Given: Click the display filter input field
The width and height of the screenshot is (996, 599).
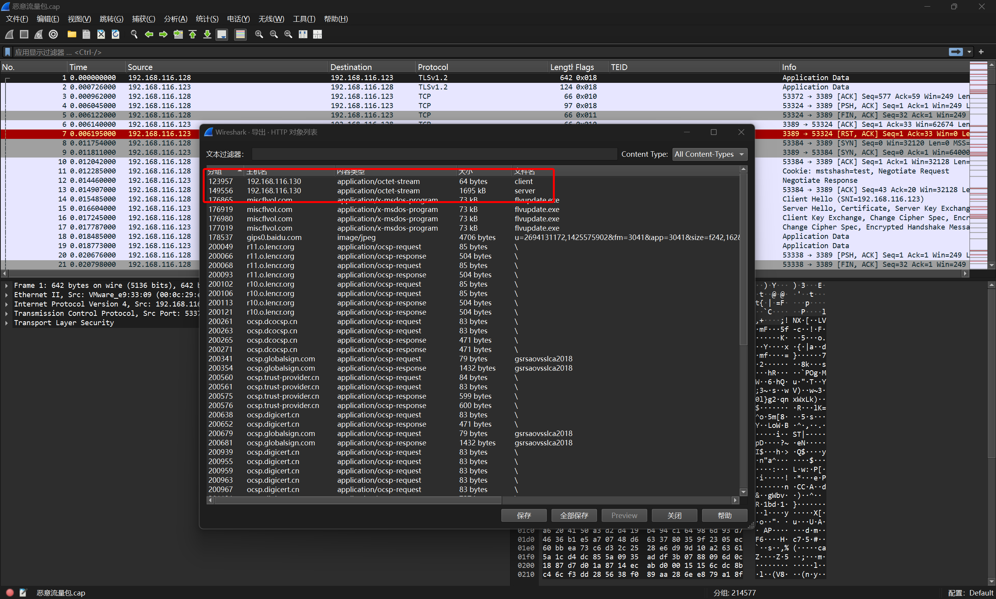Looking at the screenshot, I should [x=480, y=52].
